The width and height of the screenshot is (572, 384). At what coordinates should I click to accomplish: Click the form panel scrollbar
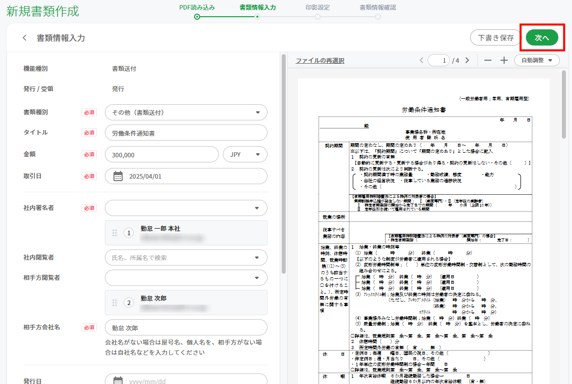pos(283,164)
